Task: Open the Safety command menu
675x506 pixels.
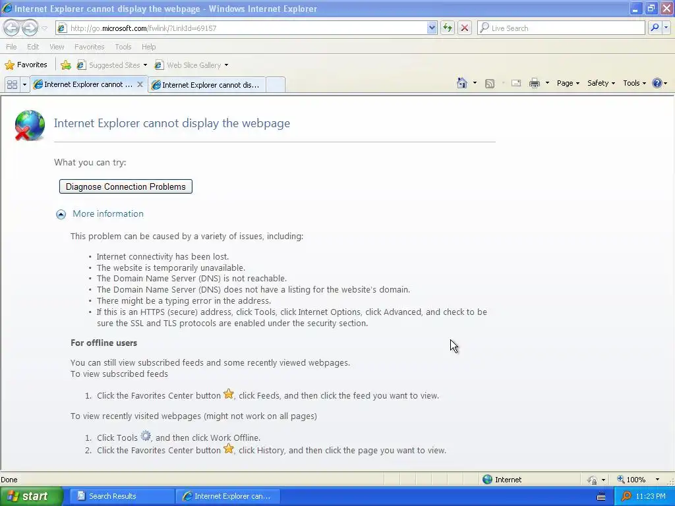Action: tap(601, 83)
